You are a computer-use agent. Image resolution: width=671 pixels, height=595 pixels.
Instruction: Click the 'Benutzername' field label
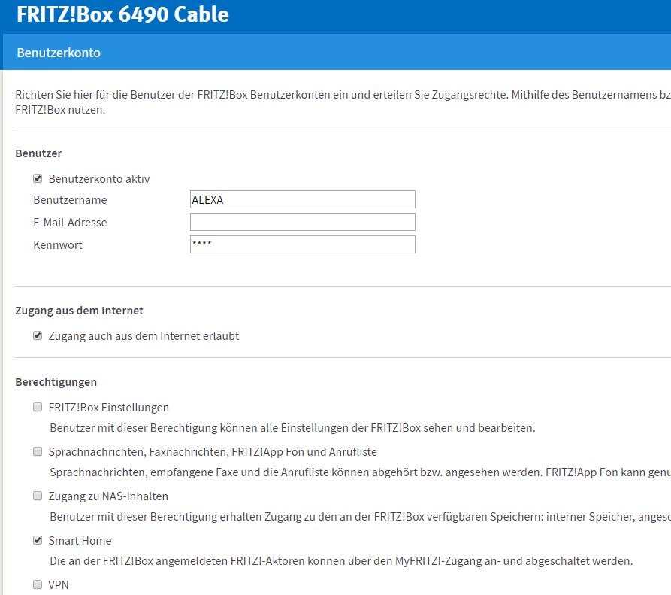click(x=70, y=200)
